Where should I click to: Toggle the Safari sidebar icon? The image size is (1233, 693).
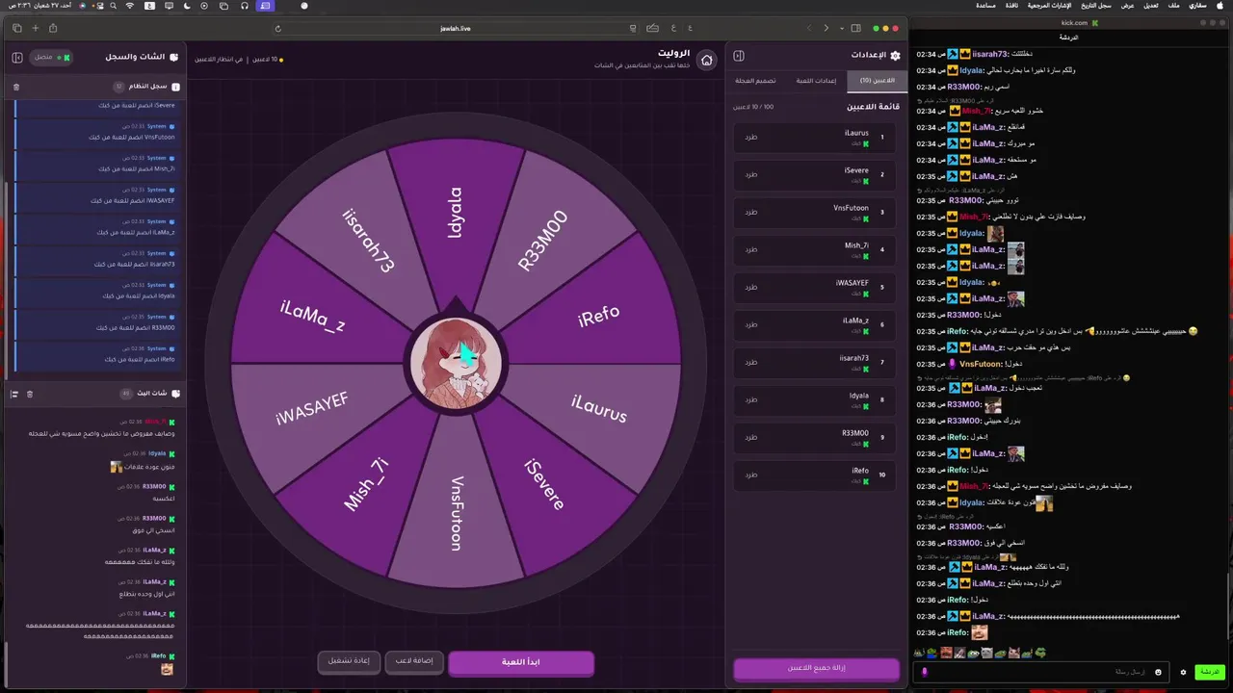tap(855, 28)
